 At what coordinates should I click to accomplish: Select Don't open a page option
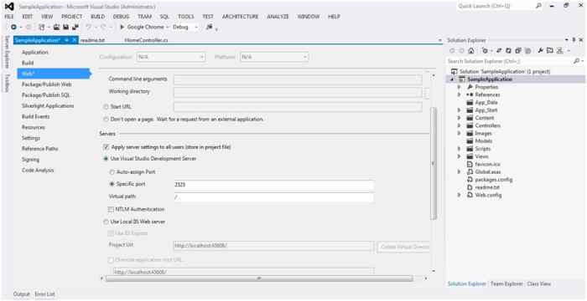[x=106, y=120]
